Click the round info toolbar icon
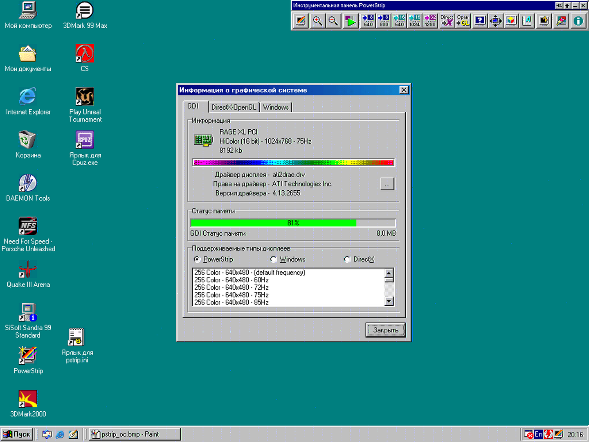 (x=578, y=20)
